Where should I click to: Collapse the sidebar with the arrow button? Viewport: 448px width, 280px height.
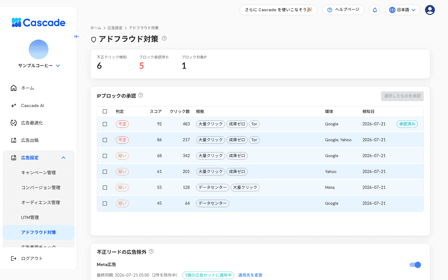click(77, 36)
